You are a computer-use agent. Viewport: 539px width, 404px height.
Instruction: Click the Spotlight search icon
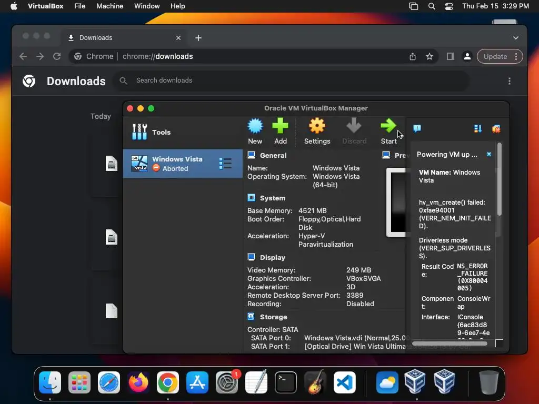click(x=432, y=6)
